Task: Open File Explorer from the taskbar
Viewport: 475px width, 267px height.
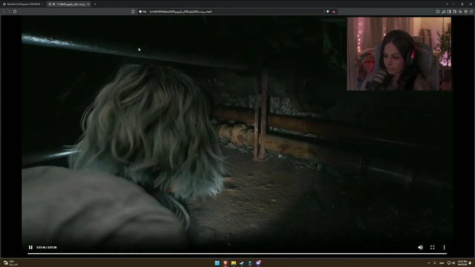Action: 233,263
